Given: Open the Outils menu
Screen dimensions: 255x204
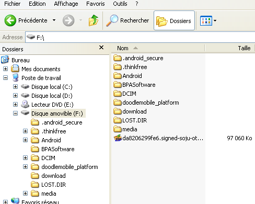Looking at the screenshot, I should click(120, 4).
